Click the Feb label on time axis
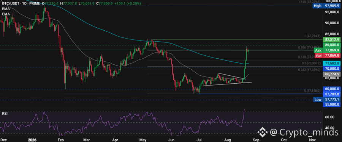 (61, 140)
